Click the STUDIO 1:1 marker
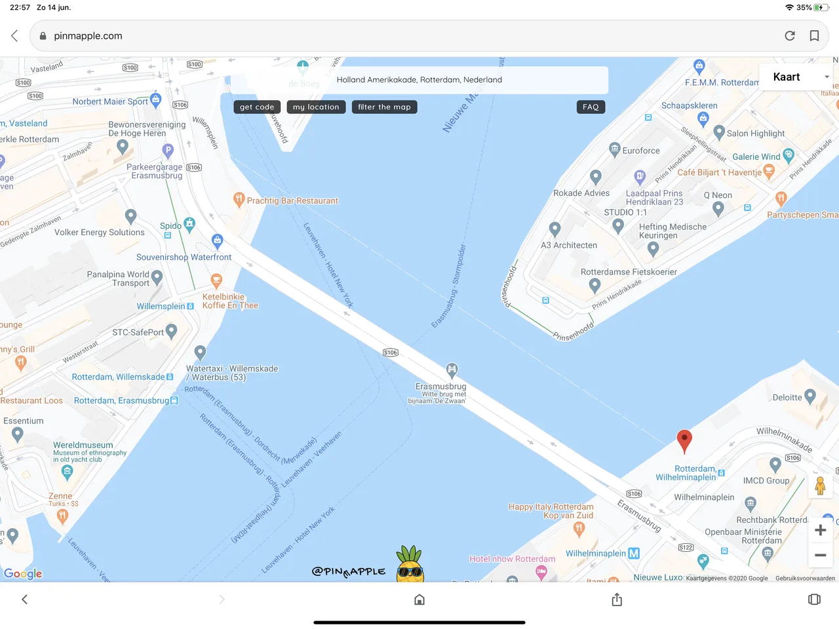Screen dimensions: 839x629 point(618,226)
